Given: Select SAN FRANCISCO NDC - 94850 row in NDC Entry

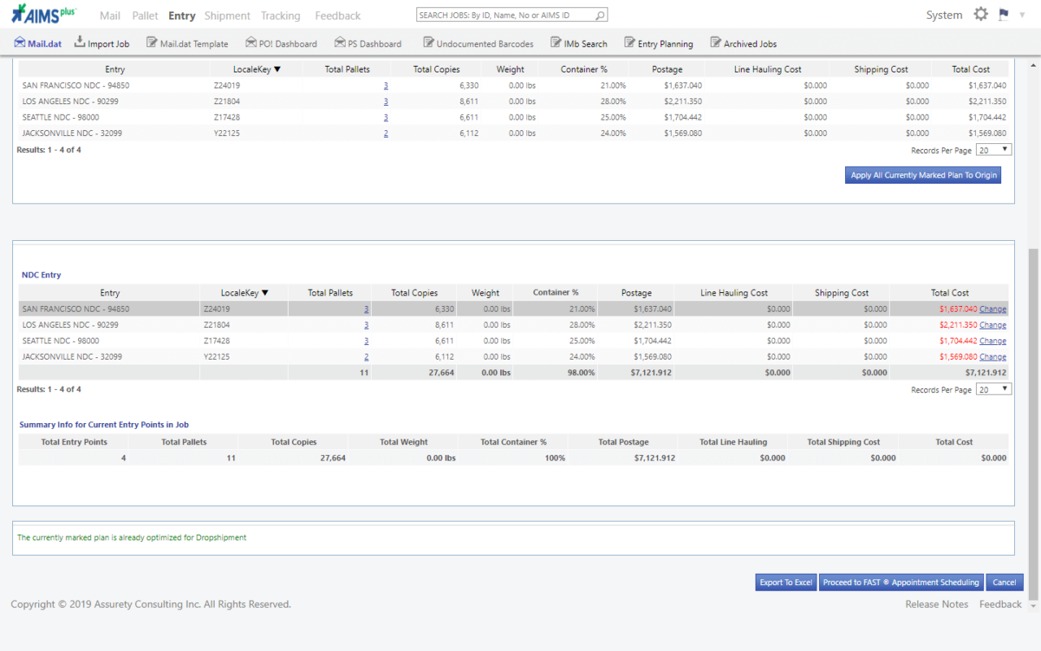Looking at the screenshot, I should 513,309.
